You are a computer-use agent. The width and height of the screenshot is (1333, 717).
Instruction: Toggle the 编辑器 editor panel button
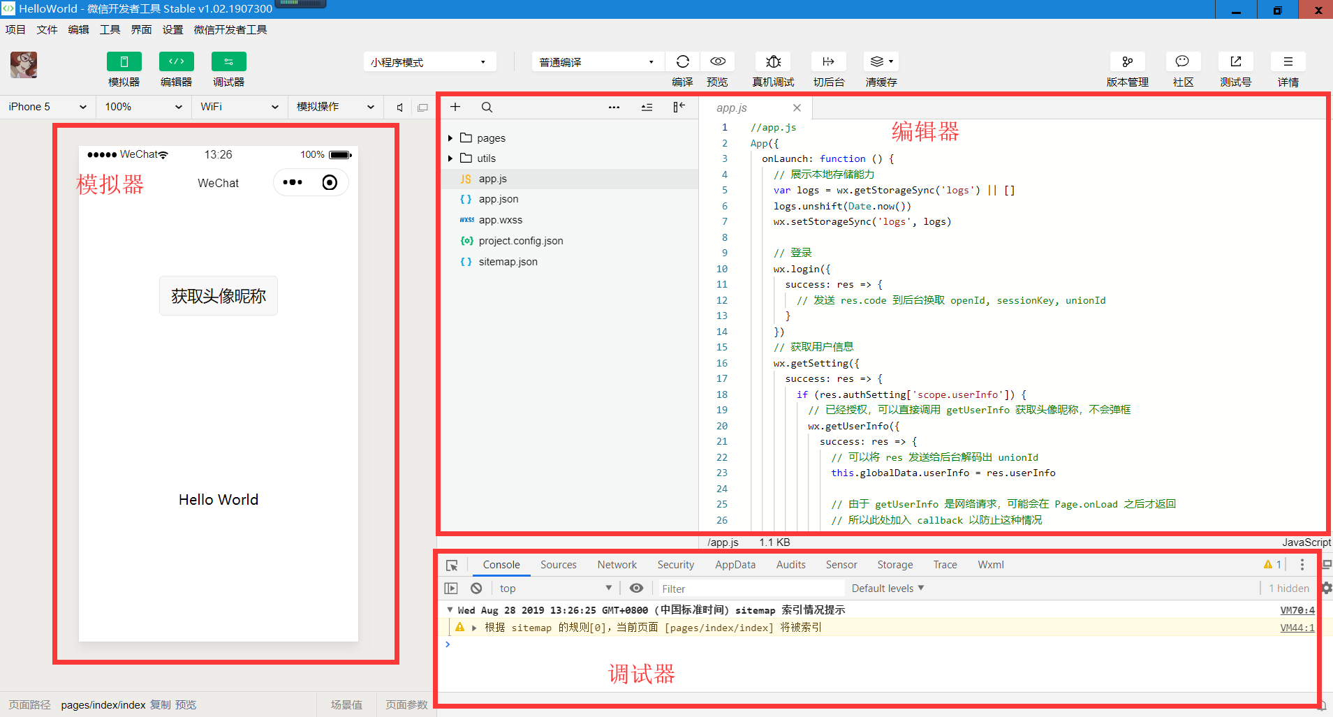[x=177, y=61]
